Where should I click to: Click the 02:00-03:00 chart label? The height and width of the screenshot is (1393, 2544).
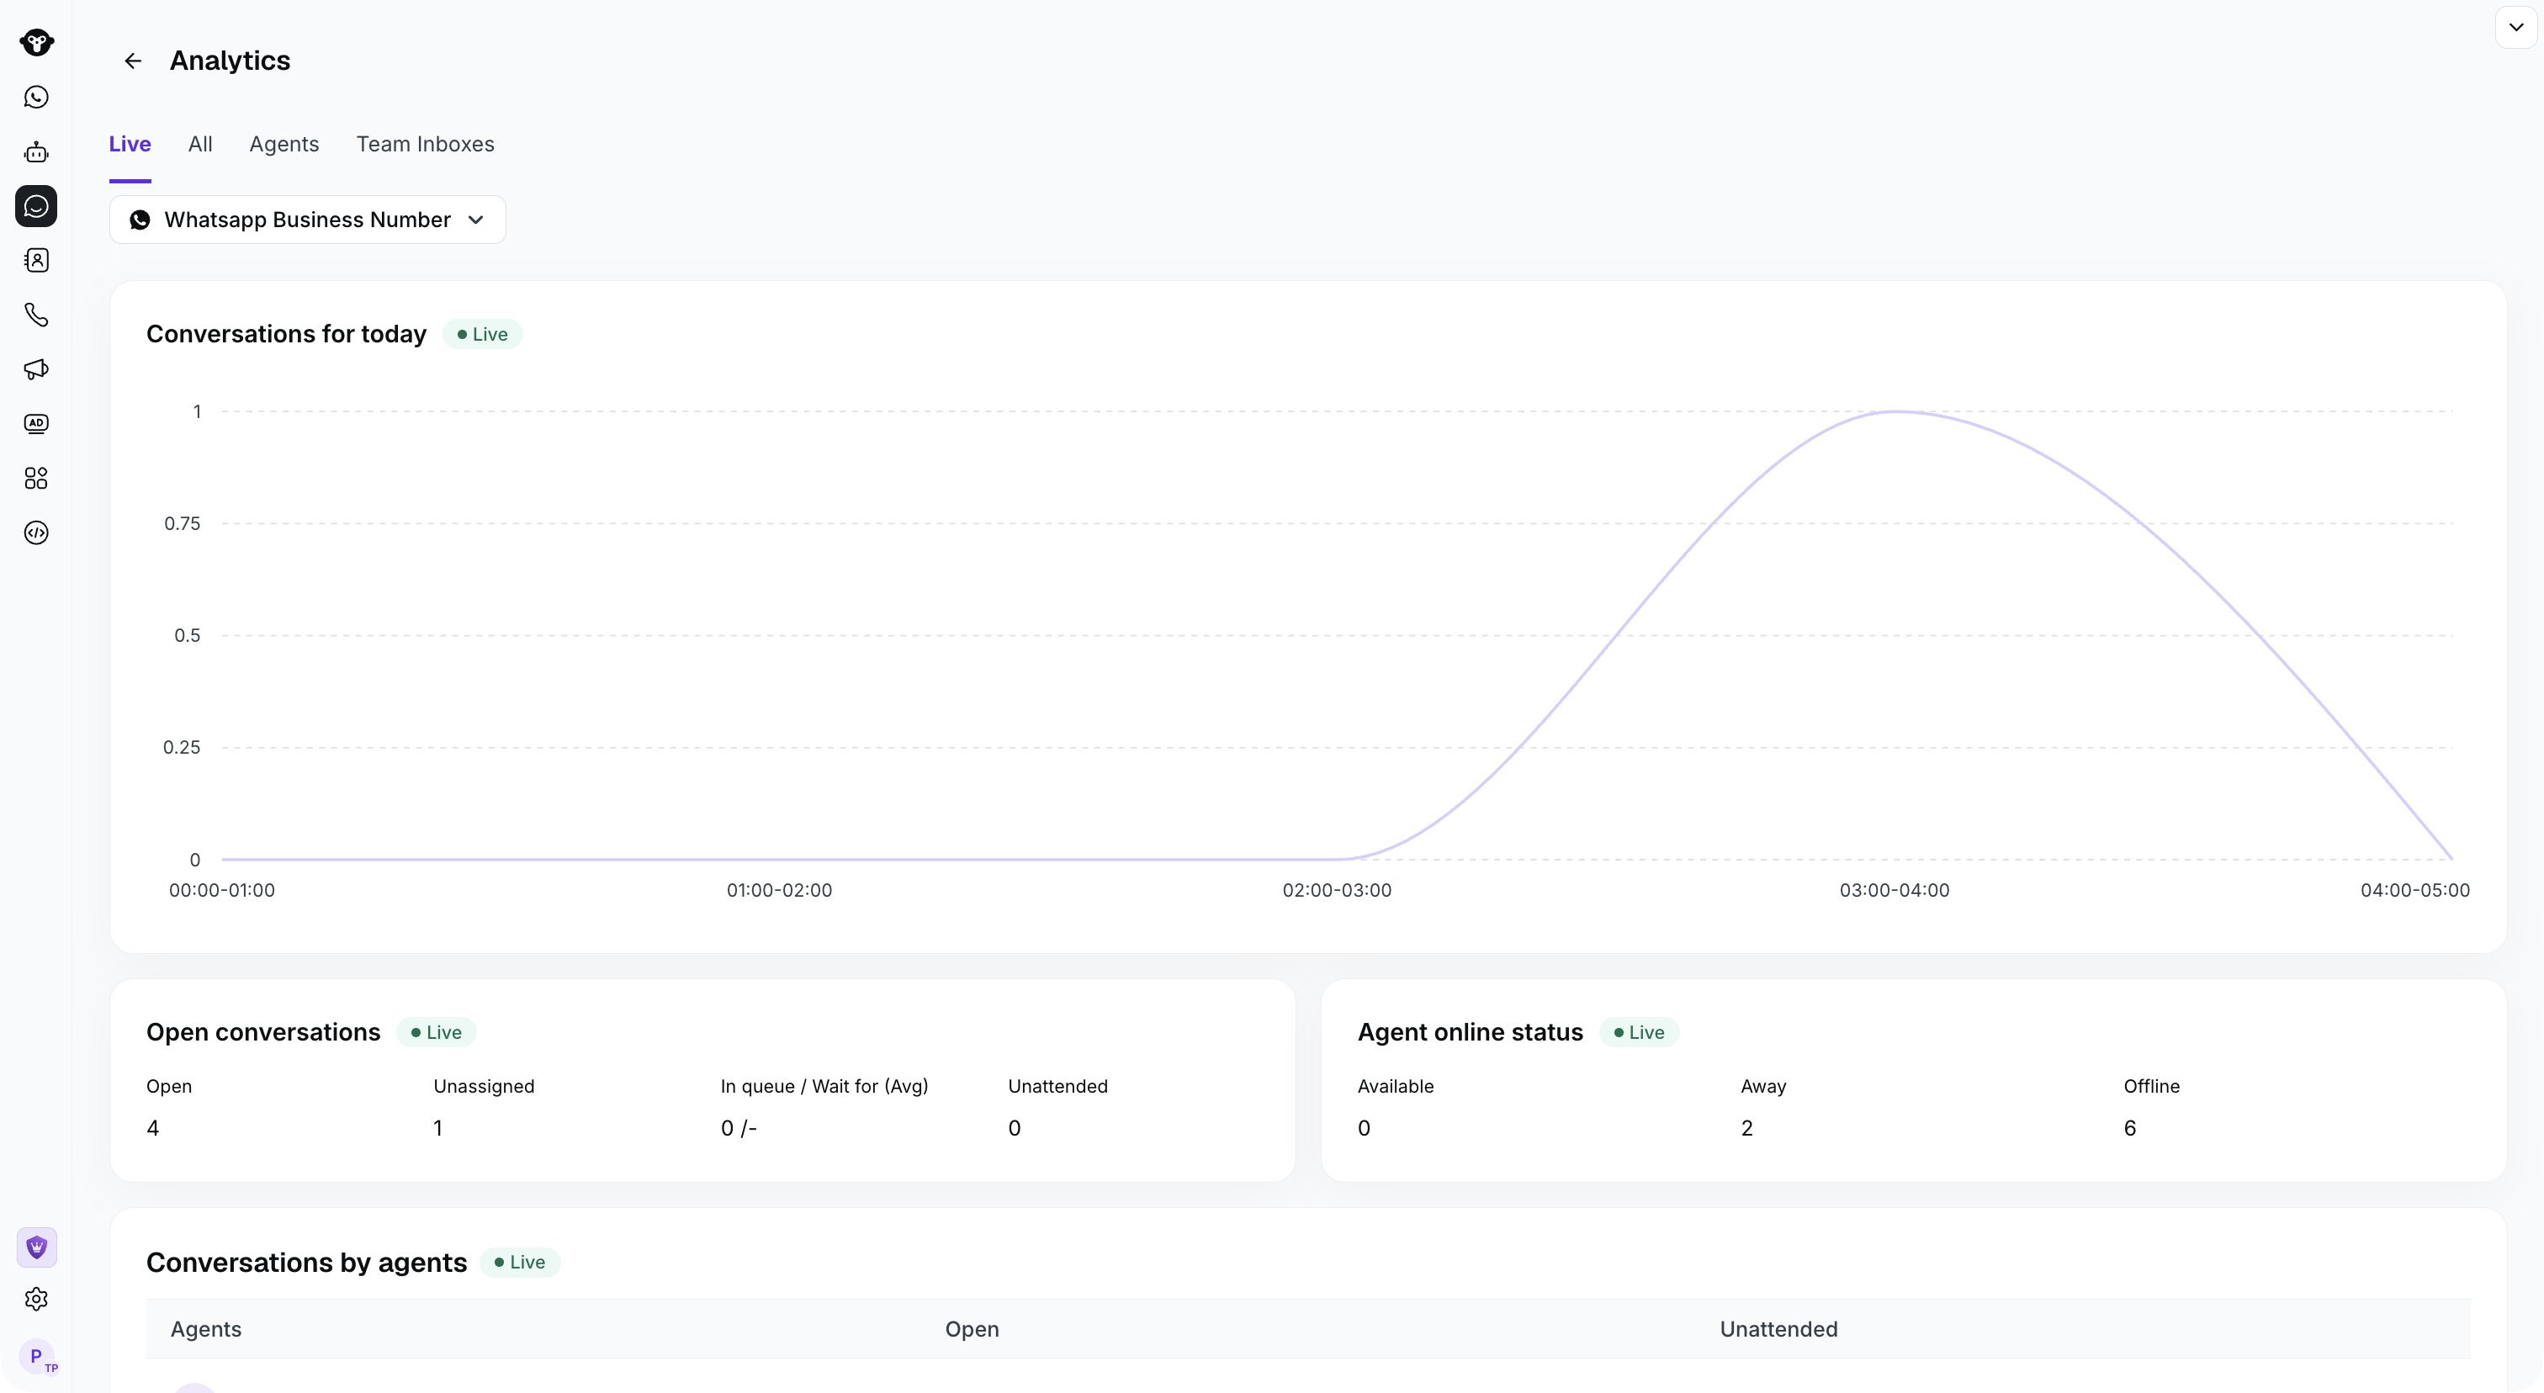[1337, 891]
